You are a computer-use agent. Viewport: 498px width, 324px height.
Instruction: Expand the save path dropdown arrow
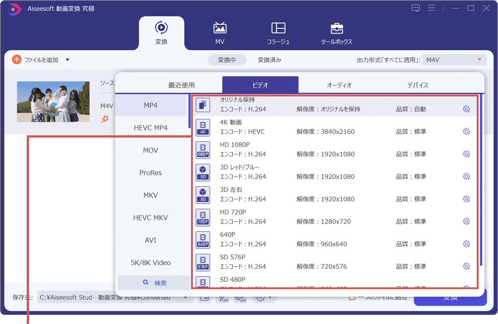tap(185, 298)
